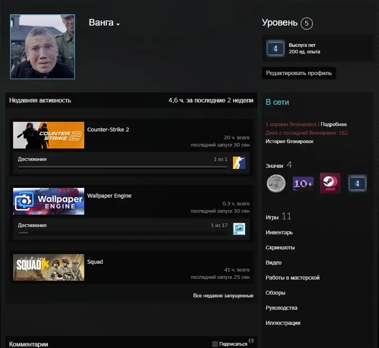Click the Достижения label under Wallpaper Engine
This screenshot has height=348, width=379.
point(32,225)
